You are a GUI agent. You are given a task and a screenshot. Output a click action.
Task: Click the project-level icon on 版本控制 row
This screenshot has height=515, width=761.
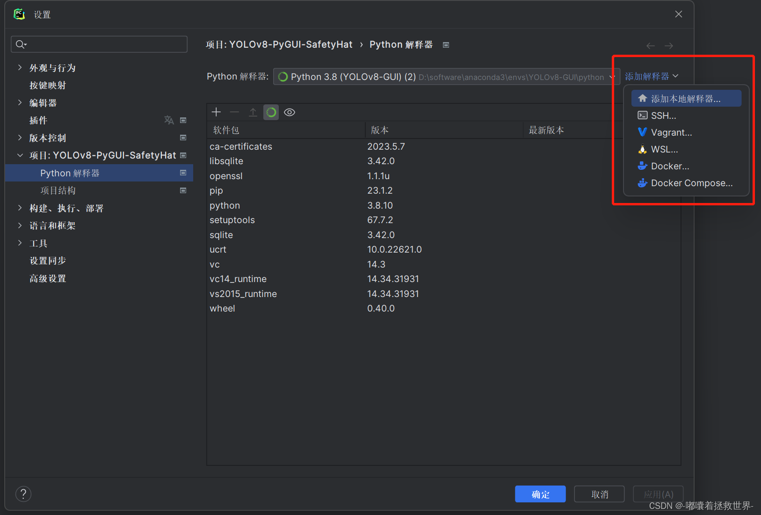(x=183, y=138)
